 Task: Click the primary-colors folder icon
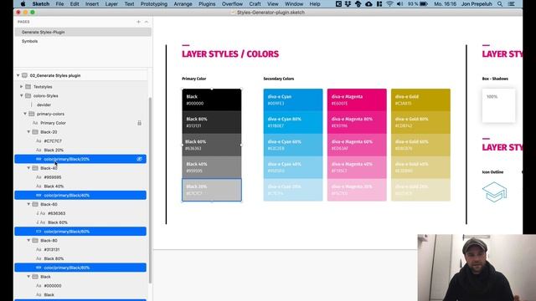tap(32, 114)
